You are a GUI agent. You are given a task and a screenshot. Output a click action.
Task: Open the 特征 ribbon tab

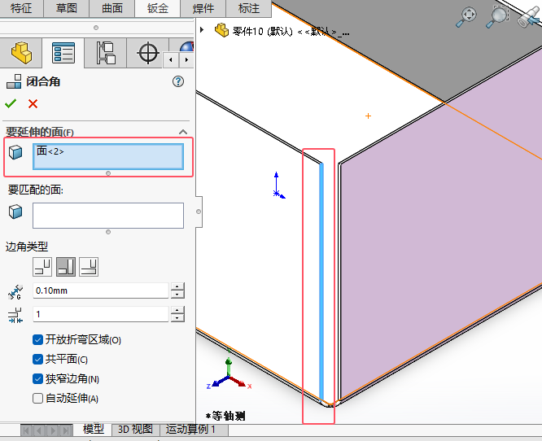point(21,8)
